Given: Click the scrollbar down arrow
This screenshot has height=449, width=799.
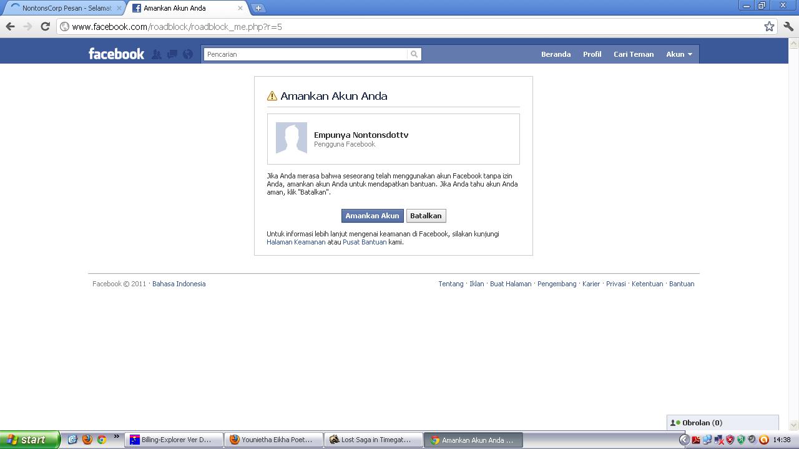Looking at the screenshot, I should click(x=794, y=426).
